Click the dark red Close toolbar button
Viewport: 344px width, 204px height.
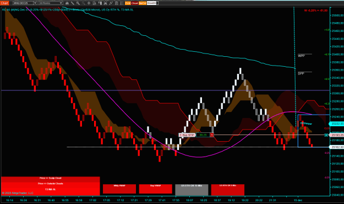tap(135, 3)
